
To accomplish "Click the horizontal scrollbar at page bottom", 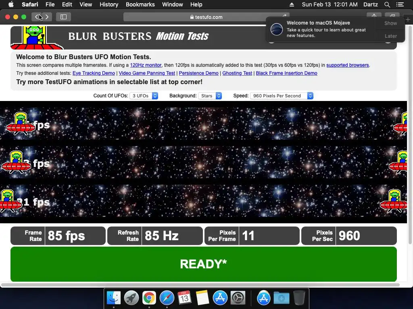I will (x=200, y=284).
